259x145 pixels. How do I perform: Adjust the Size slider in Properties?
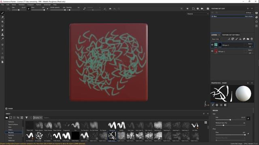[230, 120]
